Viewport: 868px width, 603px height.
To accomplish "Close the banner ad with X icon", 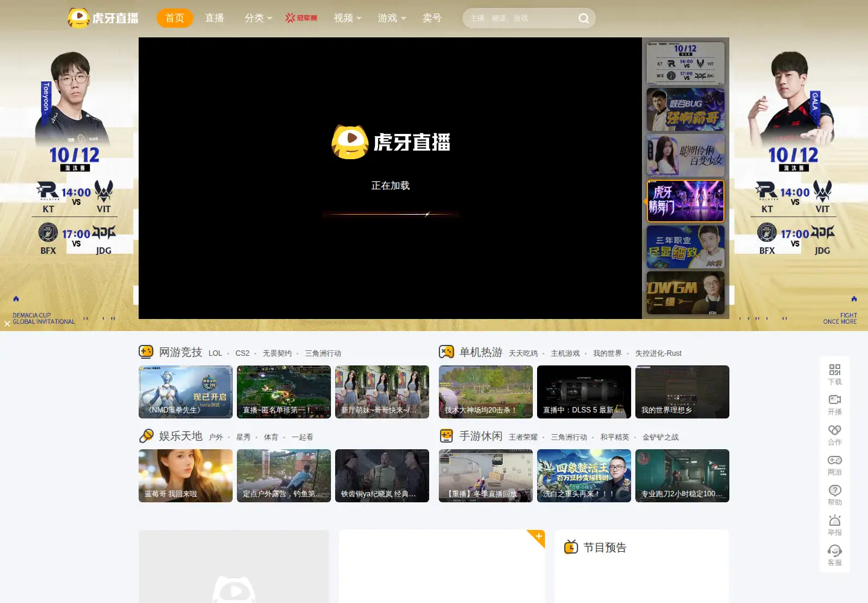I will (x=7, y=324).
